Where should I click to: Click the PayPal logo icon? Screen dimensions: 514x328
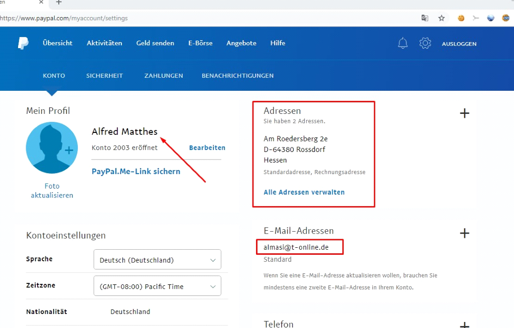23,43
